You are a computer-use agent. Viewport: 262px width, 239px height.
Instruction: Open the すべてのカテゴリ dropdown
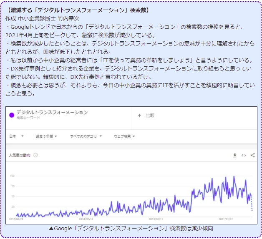[x=86, y=136]
